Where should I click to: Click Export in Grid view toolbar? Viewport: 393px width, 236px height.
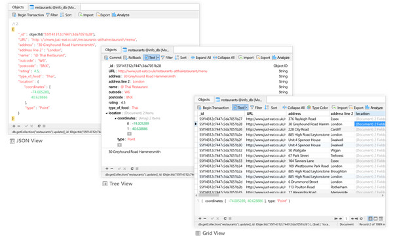(x=356, y=108)
